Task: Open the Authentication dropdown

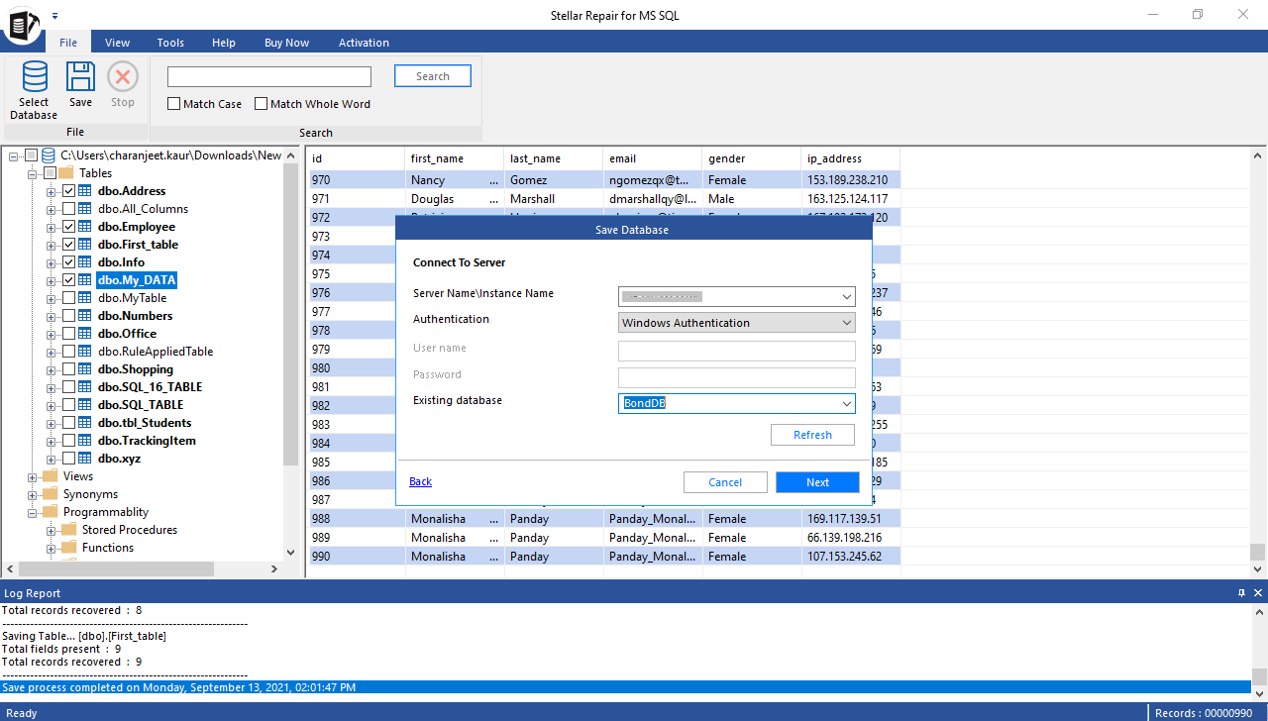Action: (846, 323)
